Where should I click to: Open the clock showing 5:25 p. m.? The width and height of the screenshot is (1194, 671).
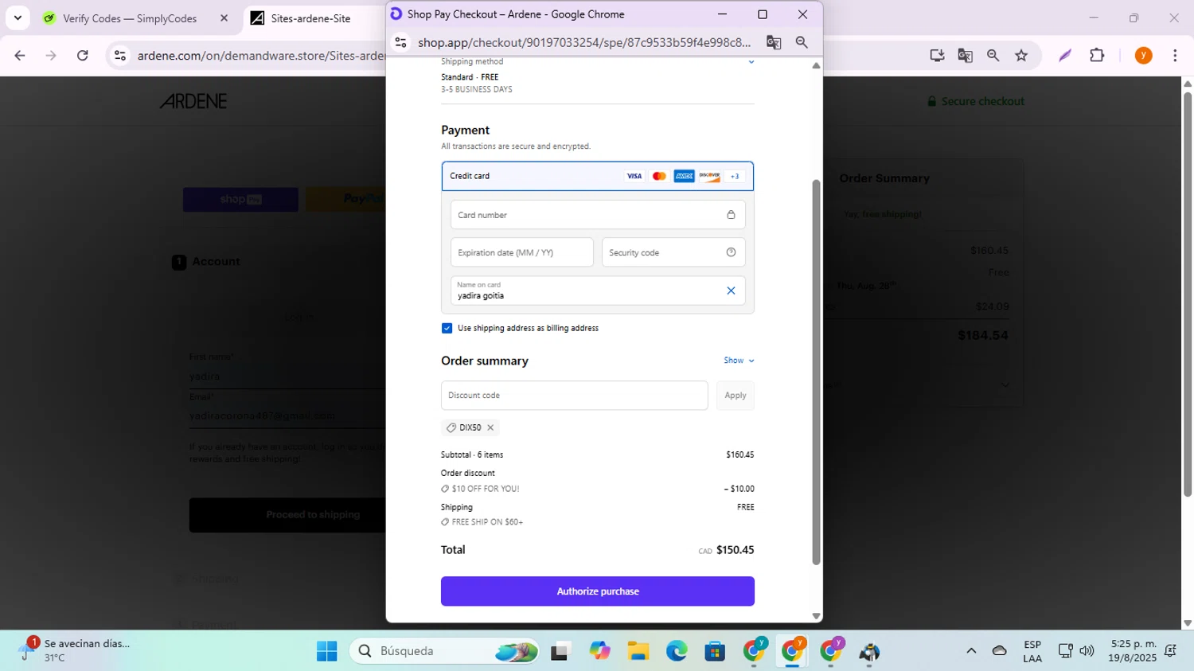tap(1133, 650)
